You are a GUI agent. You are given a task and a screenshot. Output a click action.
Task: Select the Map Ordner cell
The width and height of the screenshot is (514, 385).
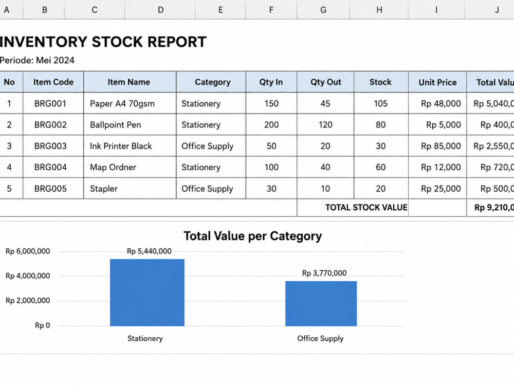[x=130, y=167]
